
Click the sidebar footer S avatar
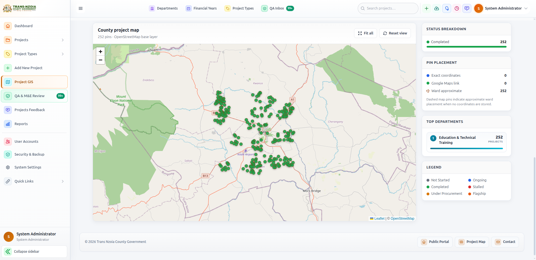(x=9, y=237)
